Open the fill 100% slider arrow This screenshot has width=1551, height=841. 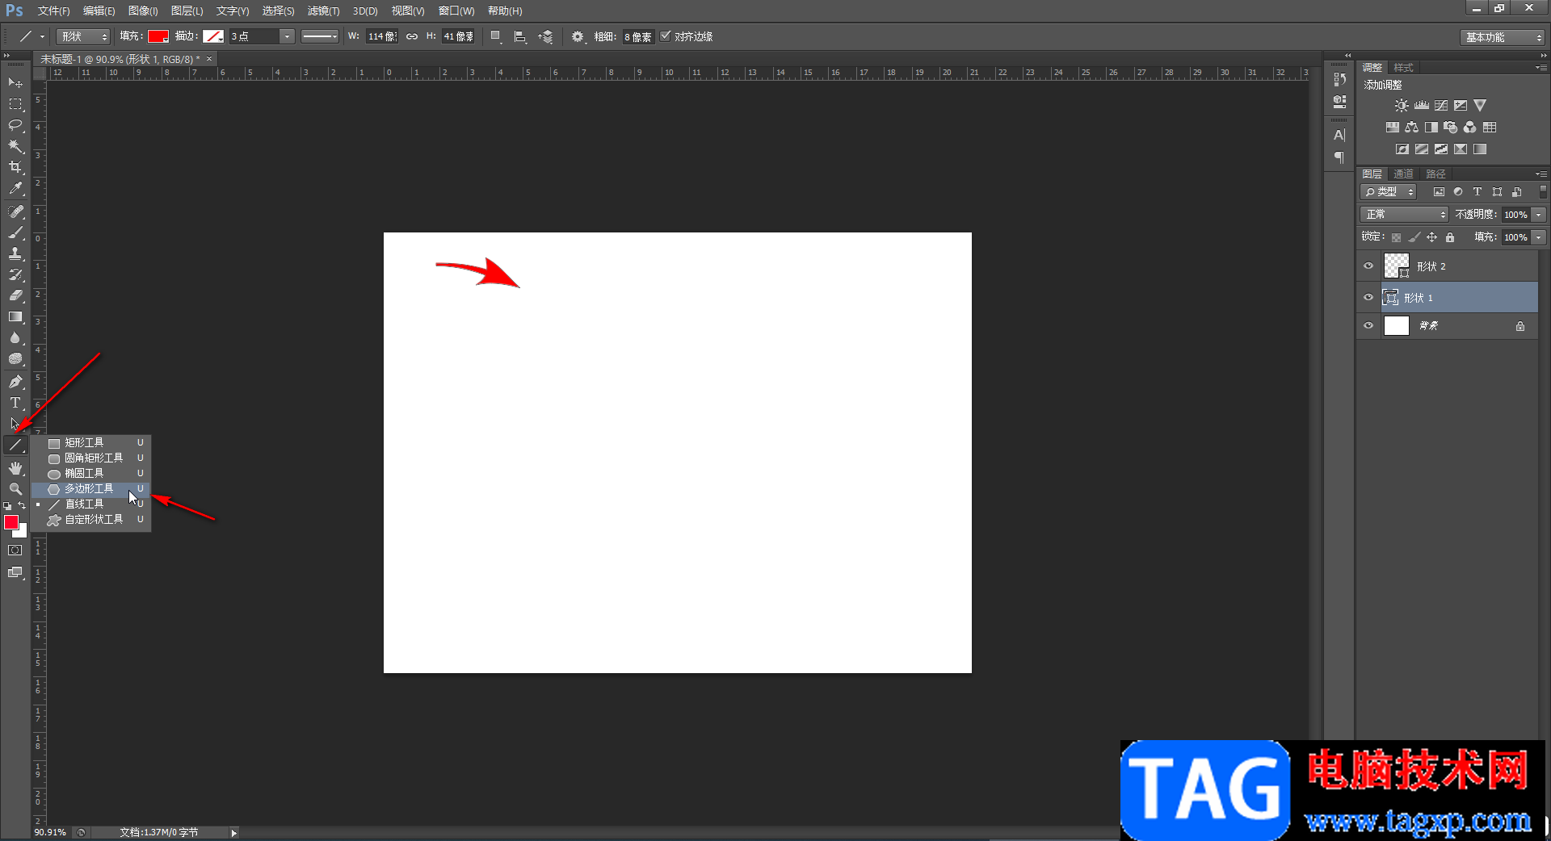pos(1539,237)
